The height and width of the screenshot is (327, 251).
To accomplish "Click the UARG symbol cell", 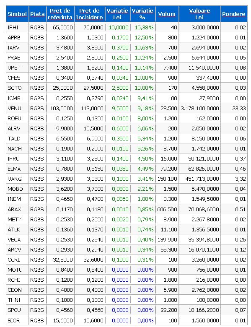I will point(15,179).
